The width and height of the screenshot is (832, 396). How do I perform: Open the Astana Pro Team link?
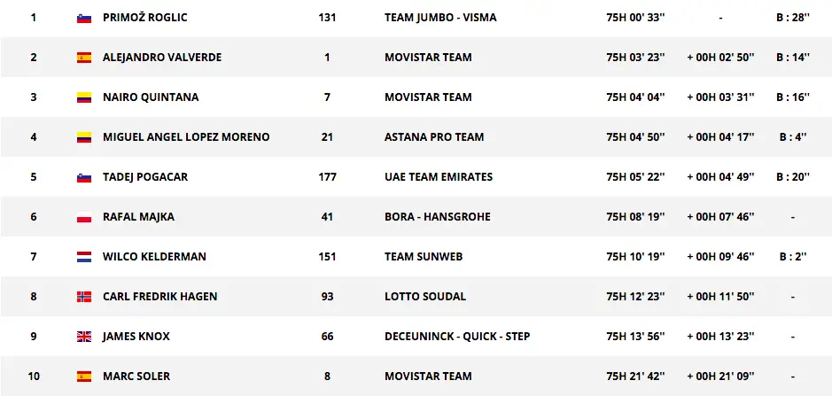[x=434, y=137]
